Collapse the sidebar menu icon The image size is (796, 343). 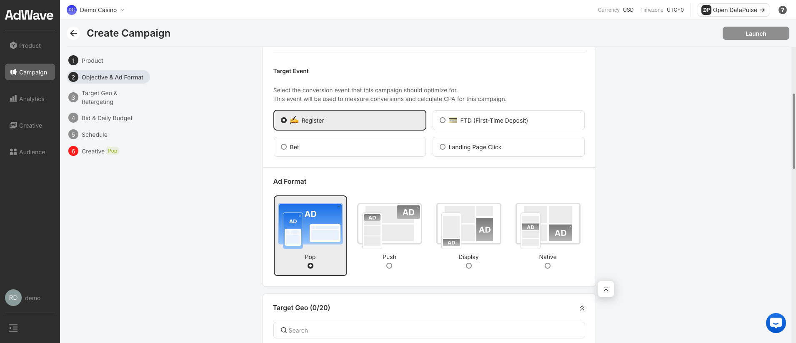click(x=13, y=328)
